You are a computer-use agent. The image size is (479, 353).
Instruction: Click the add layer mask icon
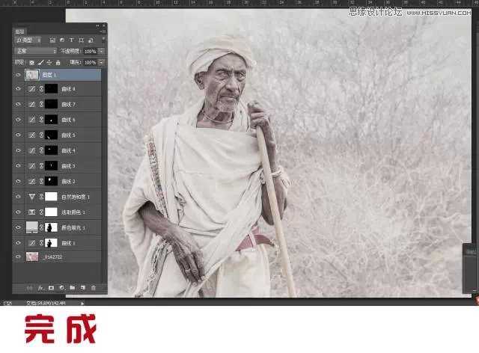(x=51, y=287)
